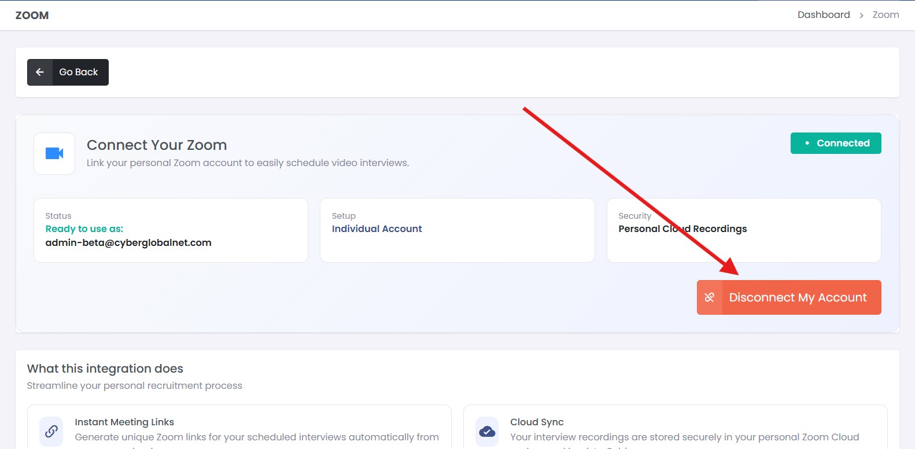Click the green Connected status badge
The height and width of the screenshot is (449, 915).
pos(836,143)
